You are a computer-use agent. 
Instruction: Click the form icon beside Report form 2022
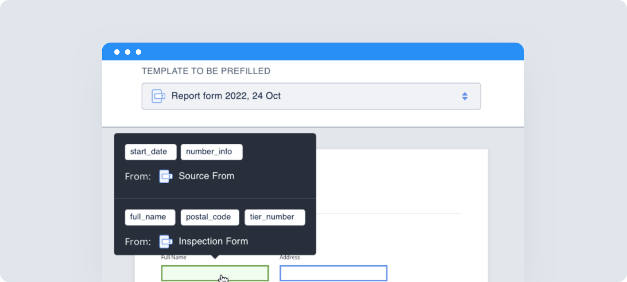tap(158, 96)
